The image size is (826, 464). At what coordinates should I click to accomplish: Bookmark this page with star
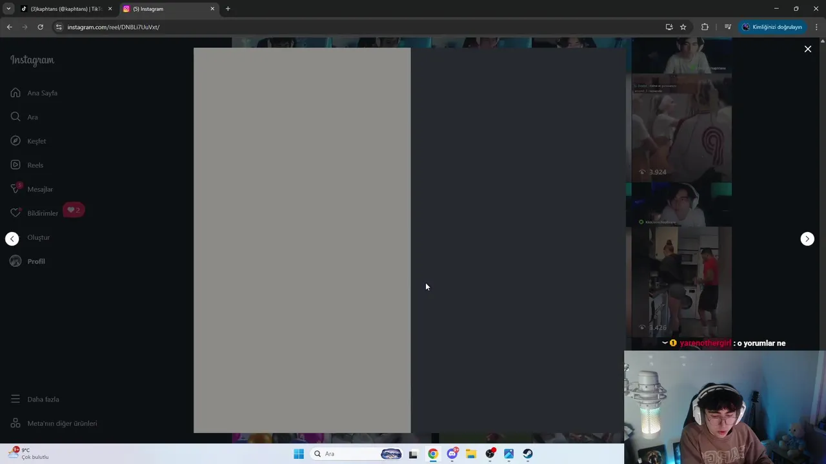coord(683,27)
